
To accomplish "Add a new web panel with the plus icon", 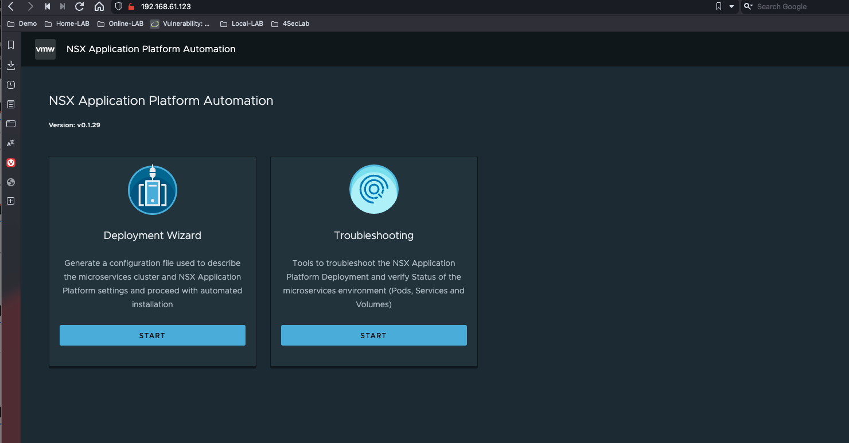I will coord(10,201).
